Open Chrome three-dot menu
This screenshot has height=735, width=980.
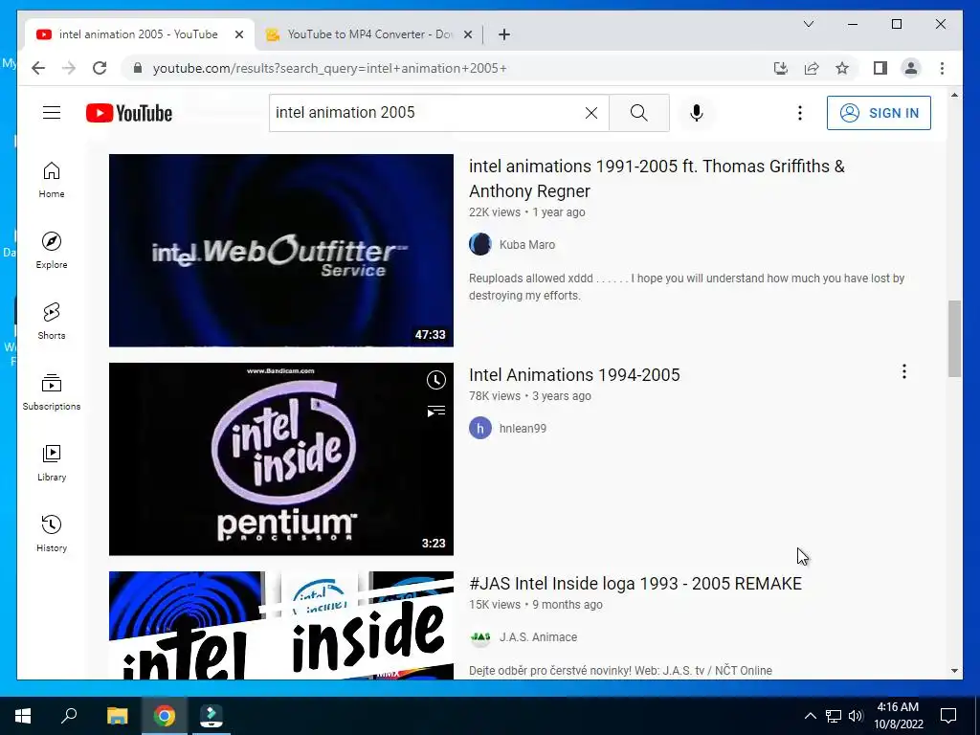click(x=942, y=68)
